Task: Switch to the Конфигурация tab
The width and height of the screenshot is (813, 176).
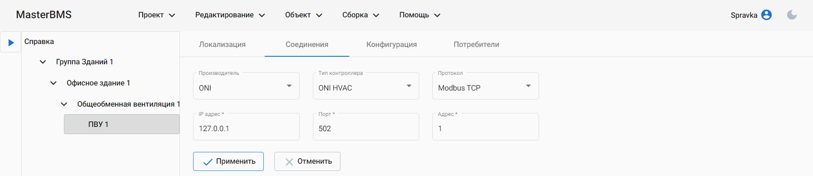Action: 392,44
